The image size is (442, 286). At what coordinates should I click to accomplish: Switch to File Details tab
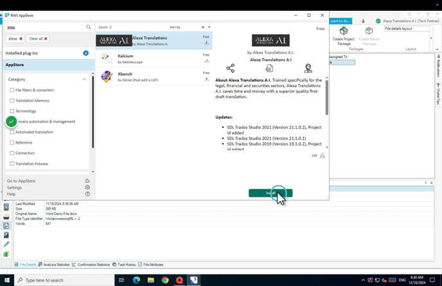pyautogui.click(x=25, y=265)
